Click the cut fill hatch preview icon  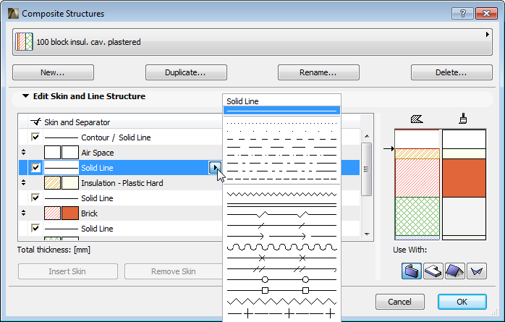tap(417, 119)
